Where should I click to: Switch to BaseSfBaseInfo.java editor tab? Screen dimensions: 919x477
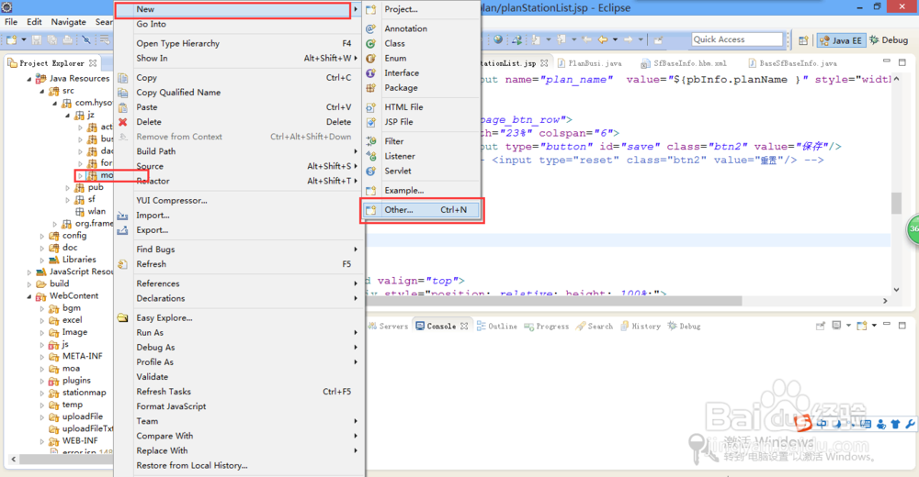pyautogui.click(x=792, y=63)
